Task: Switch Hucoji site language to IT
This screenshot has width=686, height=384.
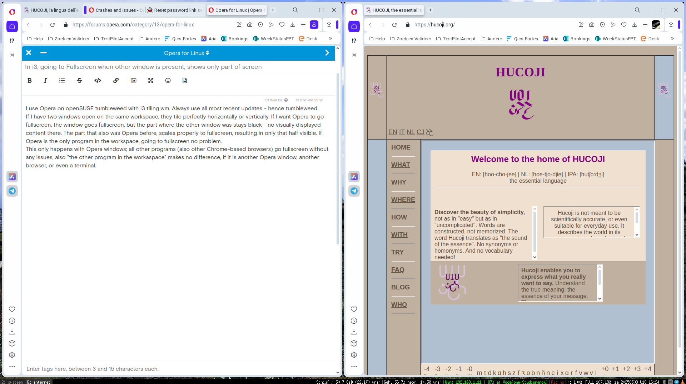Action: (402, 132)
